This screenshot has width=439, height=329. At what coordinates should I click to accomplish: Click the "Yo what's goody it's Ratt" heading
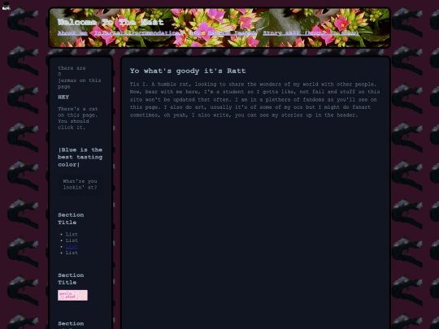[188, 71]
